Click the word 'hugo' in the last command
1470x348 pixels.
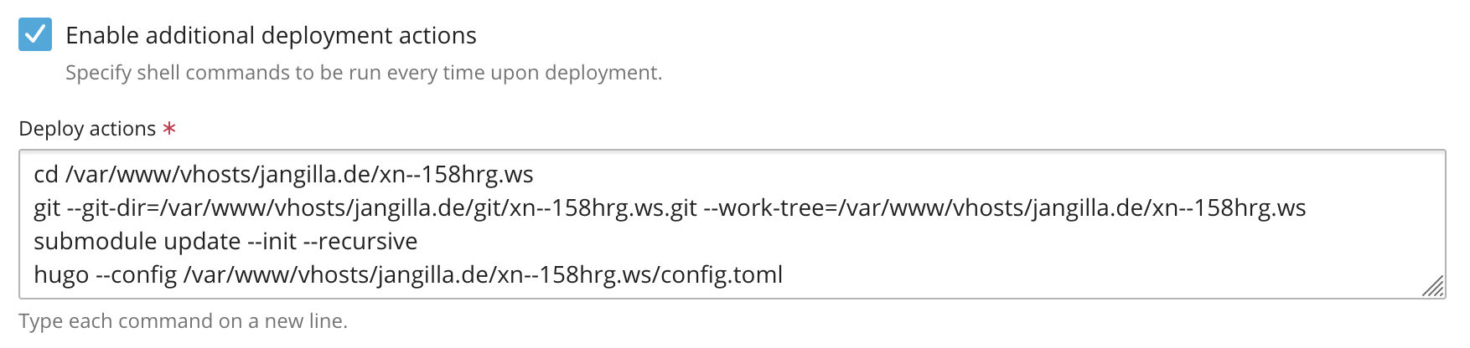point(61,274)
